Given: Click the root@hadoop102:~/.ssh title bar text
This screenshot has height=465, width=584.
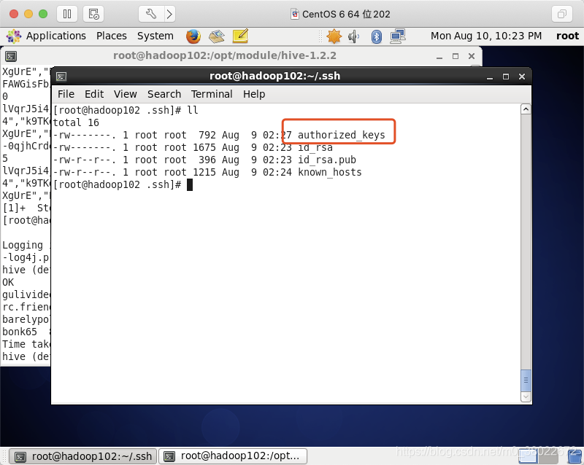Looking at the screenshot, I should click(275, 76).
